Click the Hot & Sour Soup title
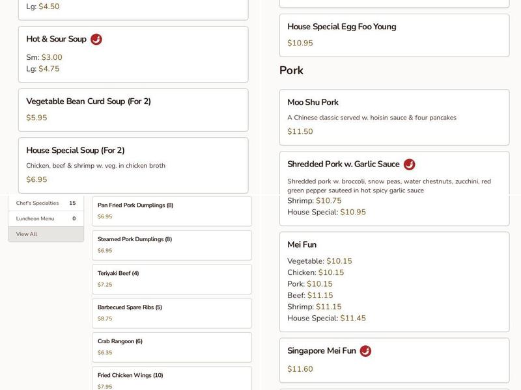 pos(56,39)
